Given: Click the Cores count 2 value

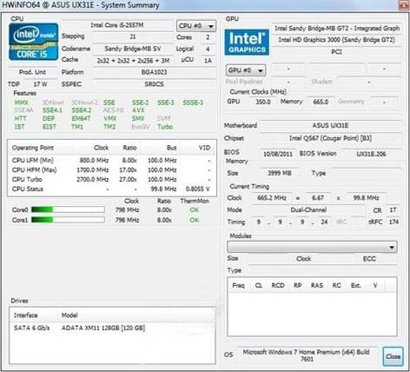Looking at the screenshot, I should 208,37.
